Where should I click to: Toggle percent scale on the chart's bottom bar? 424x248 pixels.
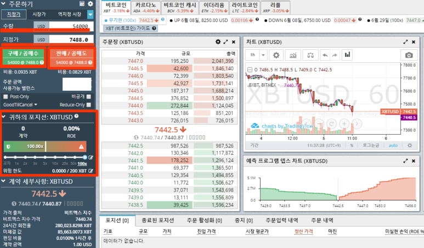tap(352, 146)
